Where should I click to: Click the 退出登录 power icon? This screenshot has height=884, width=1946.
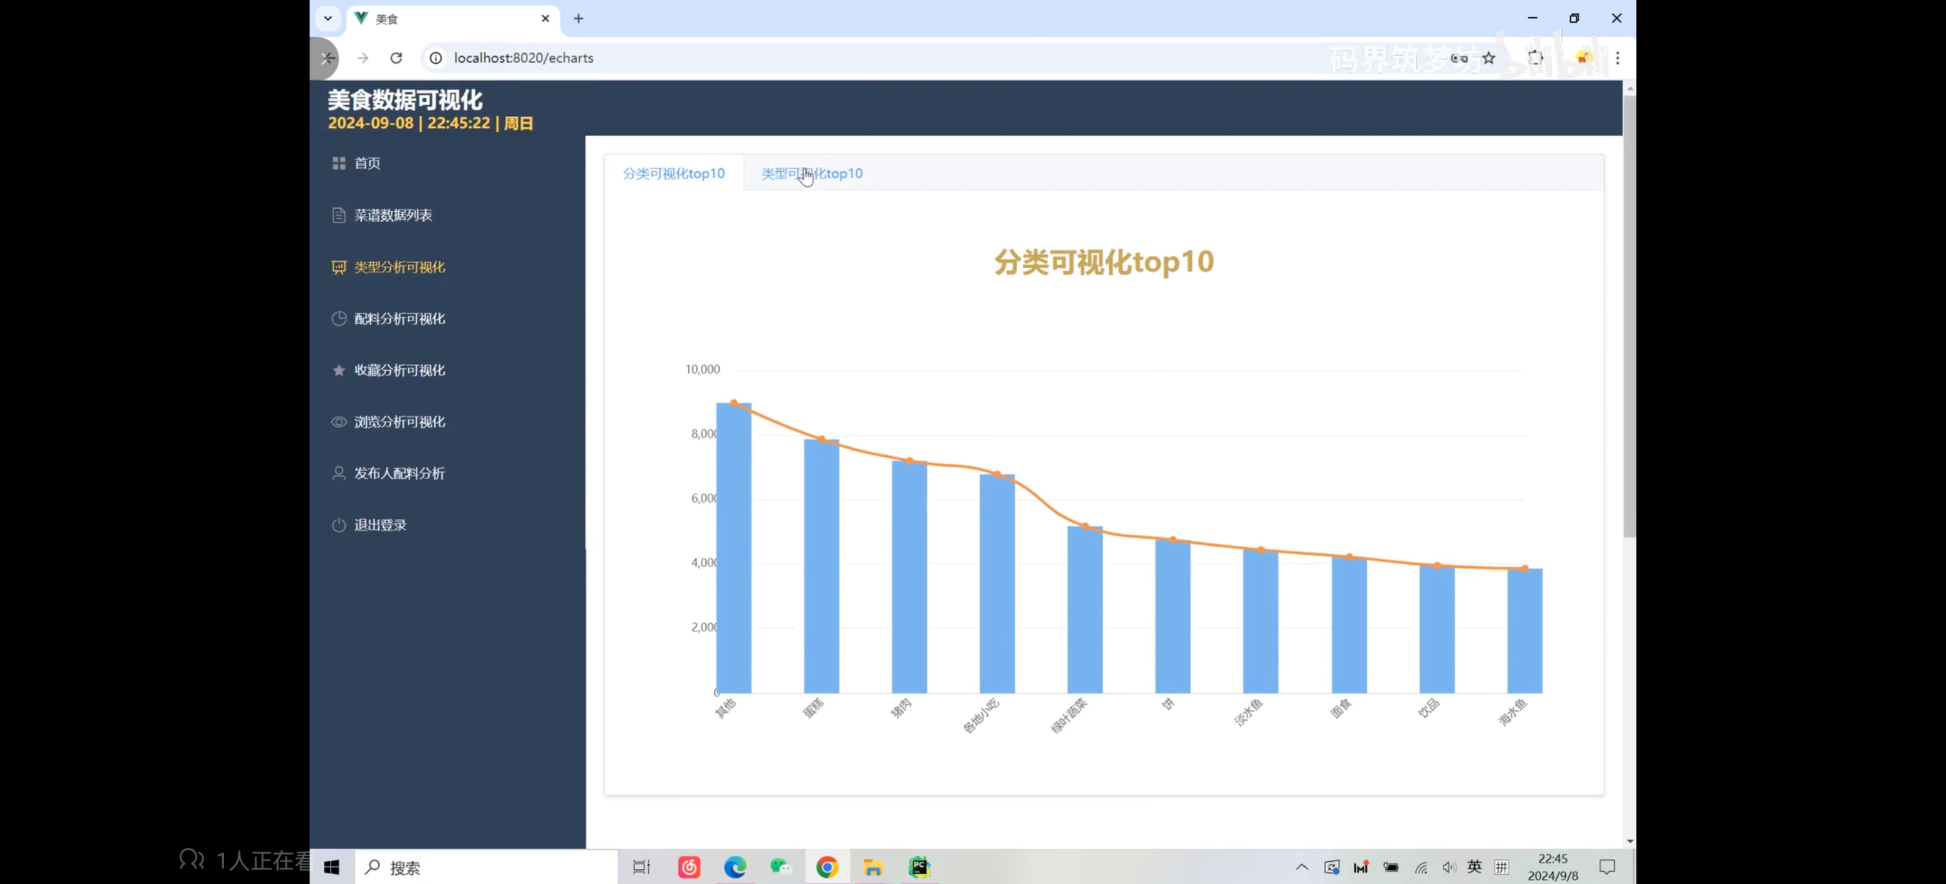(x=338, y=525)
